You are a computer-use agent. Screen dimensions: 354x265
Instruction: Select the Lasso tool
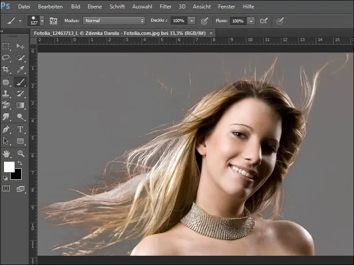[6, 58]
